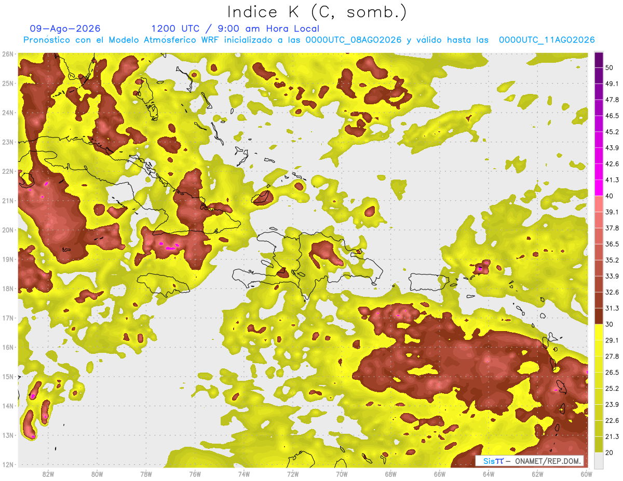
Task: Select the bright magenta colorbar segment above 40
Action: tap(599, 187)
